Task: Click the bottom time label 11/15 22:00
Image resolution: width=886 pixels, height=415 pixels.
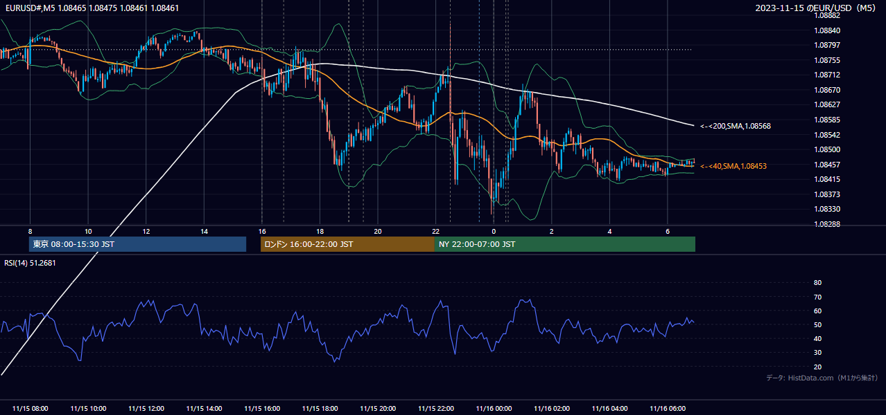Action: 435,409
